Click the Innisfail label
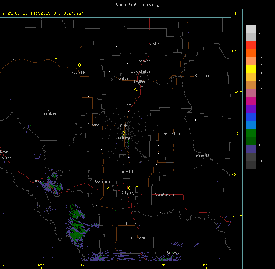Viewport: 275px width, 269px height. pos(132,104)
